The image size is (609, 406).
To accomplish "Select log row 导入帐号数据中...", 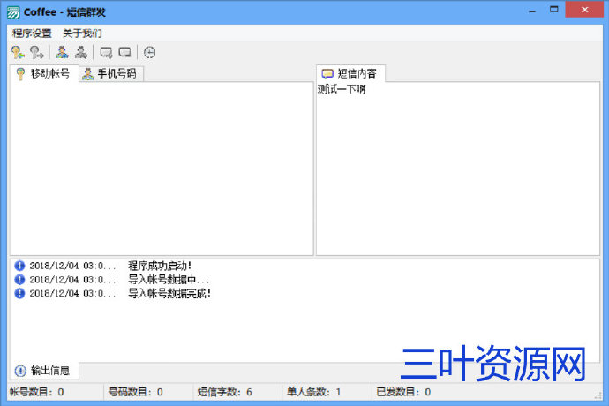I will 304,279.
